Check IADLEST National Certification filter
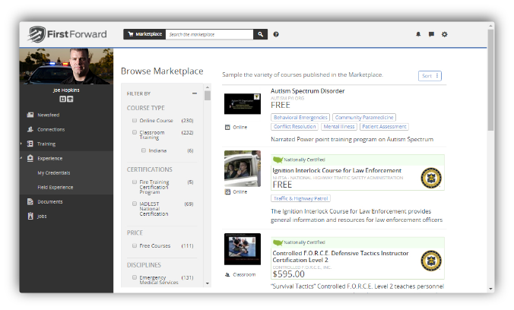 point(135,204)
